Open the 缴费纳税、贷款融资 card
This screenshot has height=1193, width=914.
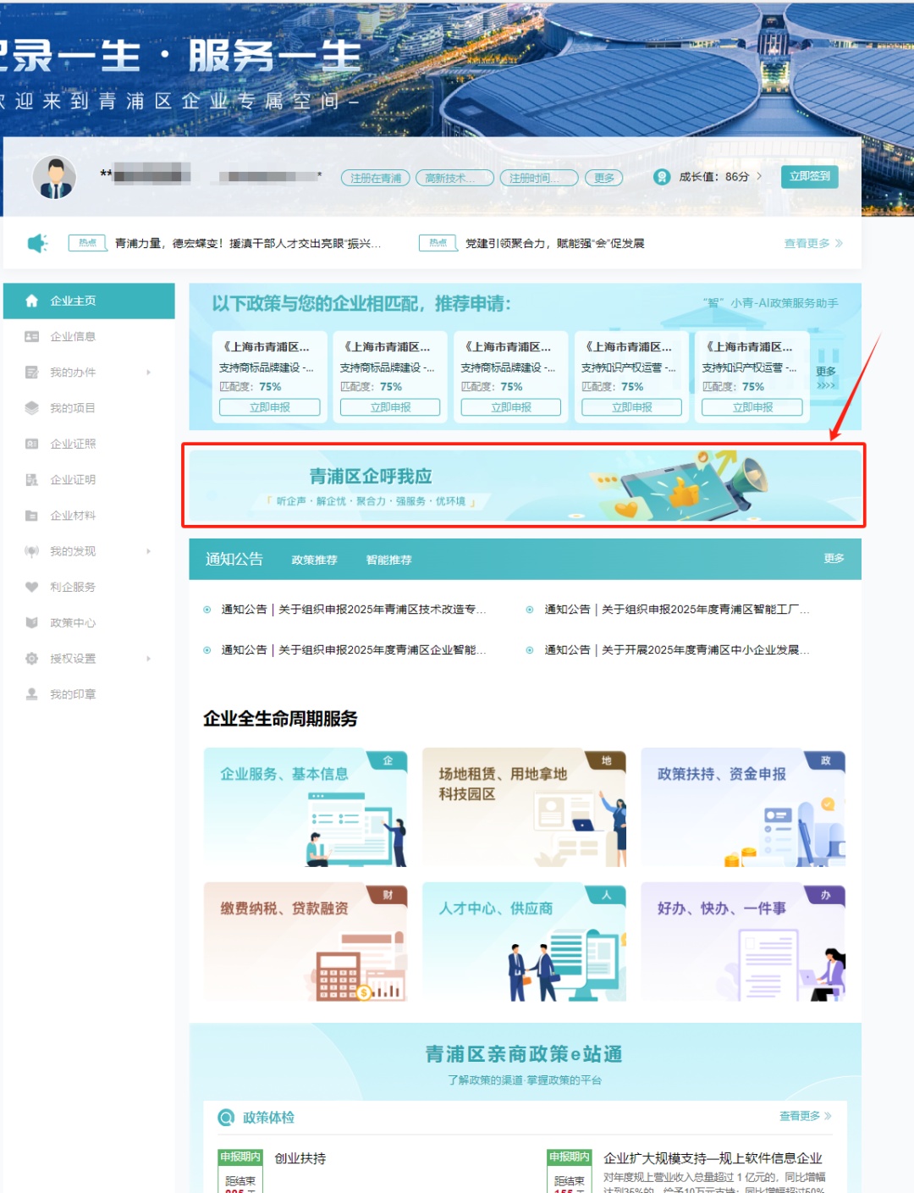click(x=306, y=942)
